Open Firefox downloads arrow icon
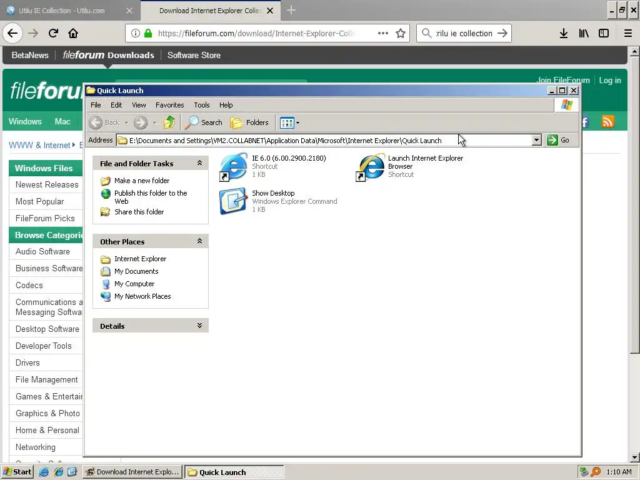 [564, 34]
